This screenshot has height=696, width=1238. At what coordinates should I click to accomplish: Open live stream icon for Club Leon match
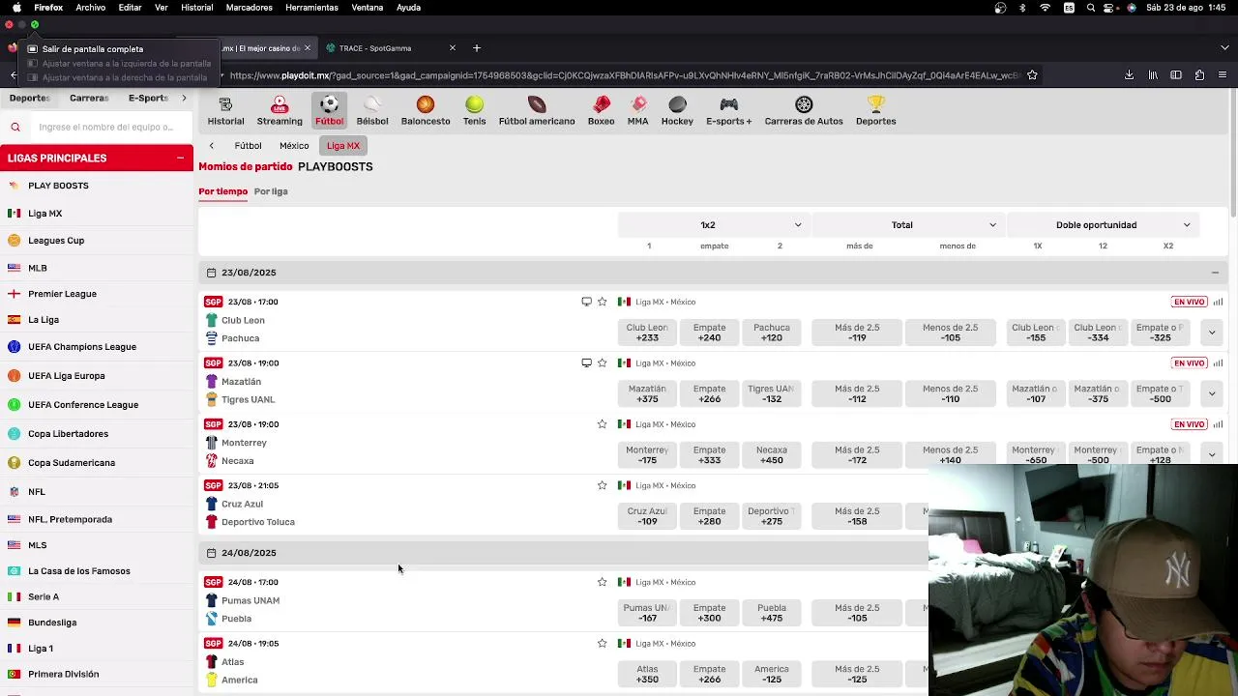(x=586, y=302)
